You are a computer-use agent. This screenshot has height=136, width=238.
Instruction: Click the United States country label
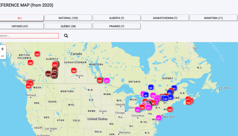[97, 119]
